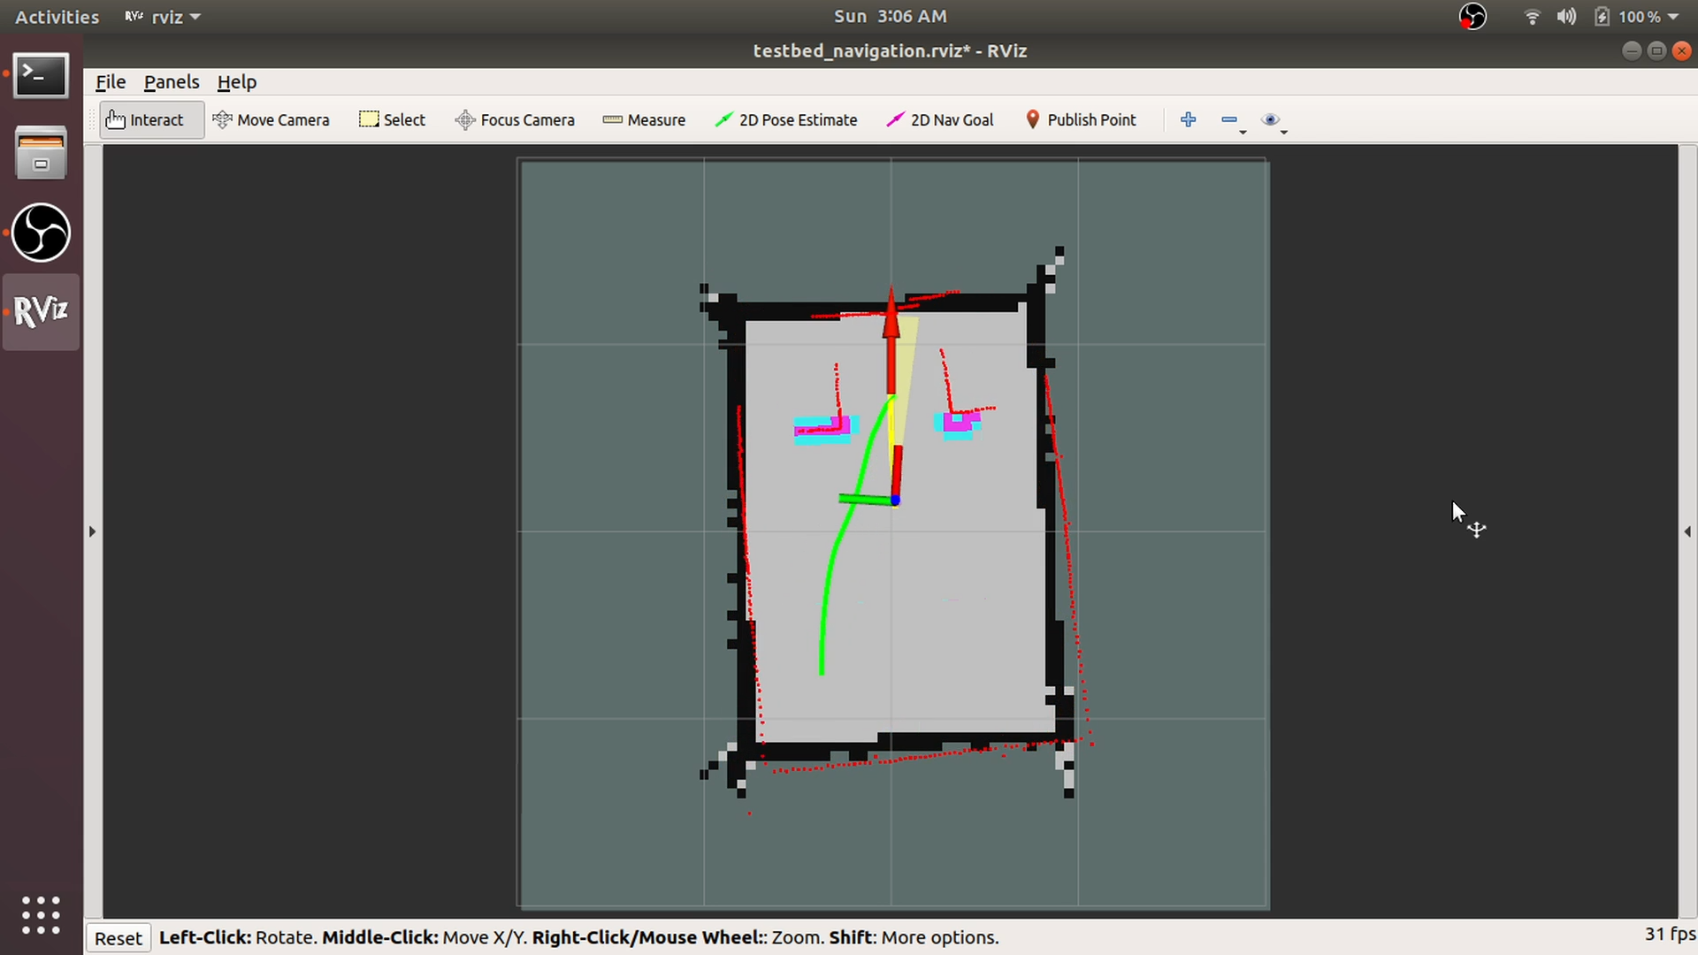Click the blue plus add-tool icon
Viewport: 1698px width, 955px height.
1188,119
